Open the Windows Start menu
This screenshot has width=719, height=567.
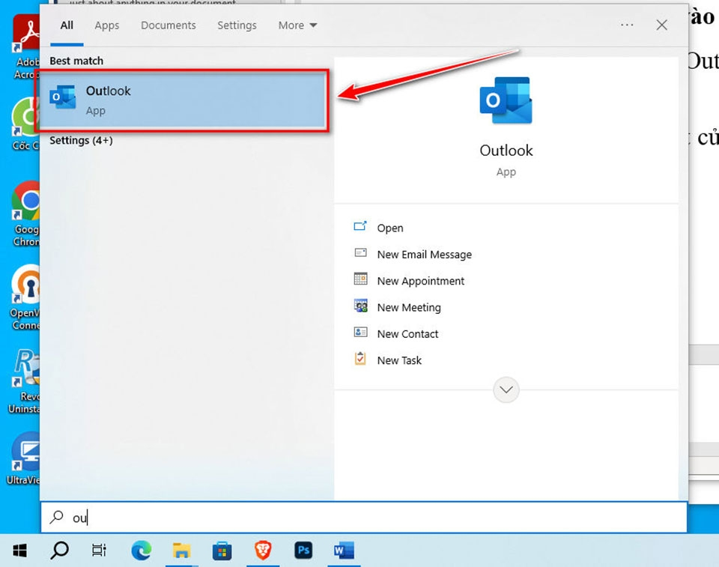(20, 551)
